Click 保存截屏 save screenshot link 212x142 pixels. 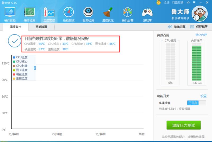pos(202,26)
